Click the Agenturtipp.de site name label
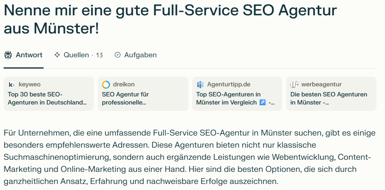Image resolution: width=385 pixels, height=190 pixels. click(x=229, y=84)
